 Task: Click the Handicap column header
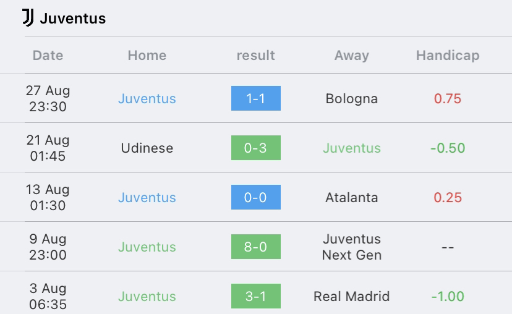[448, 55]
